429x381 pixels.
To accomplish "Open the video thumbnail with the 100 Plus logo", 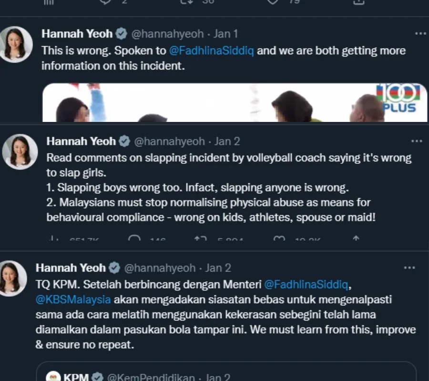I will [235, 102].
